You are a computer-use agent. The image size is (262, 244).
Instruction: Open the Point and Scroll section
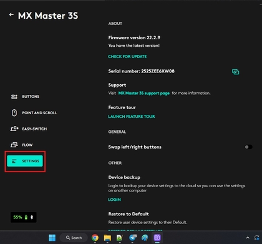tap(34, 113)
